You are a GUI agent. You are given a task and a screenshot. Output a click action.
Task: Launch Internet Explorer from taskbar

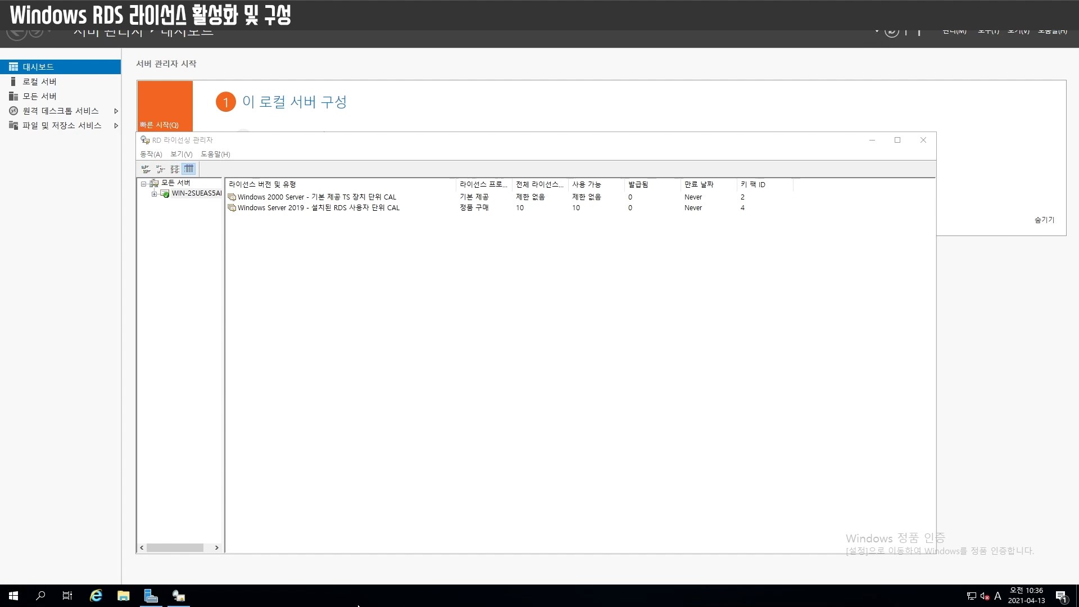96,596
